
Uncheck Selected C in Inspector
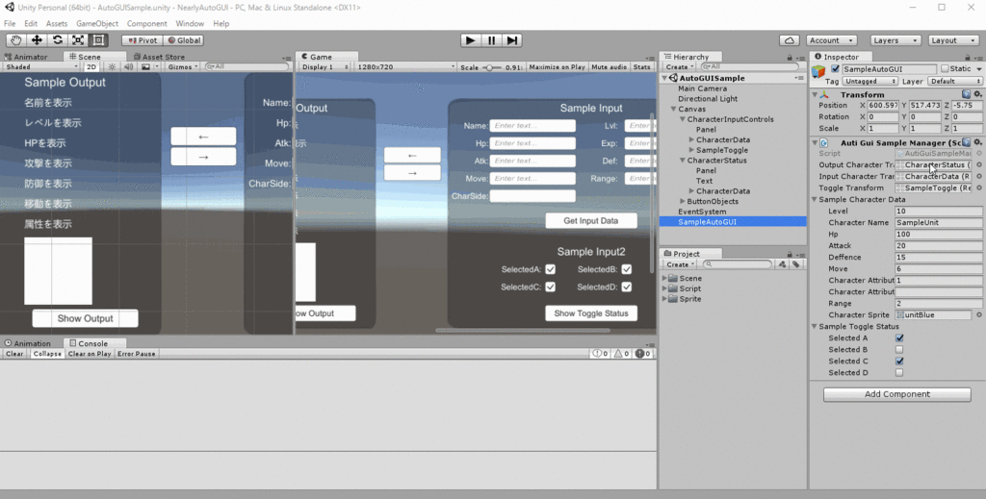[899, 361]
